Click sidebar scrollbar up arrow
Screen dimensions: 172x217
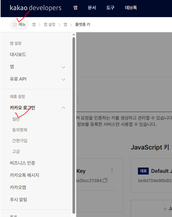tap(74, 35)
